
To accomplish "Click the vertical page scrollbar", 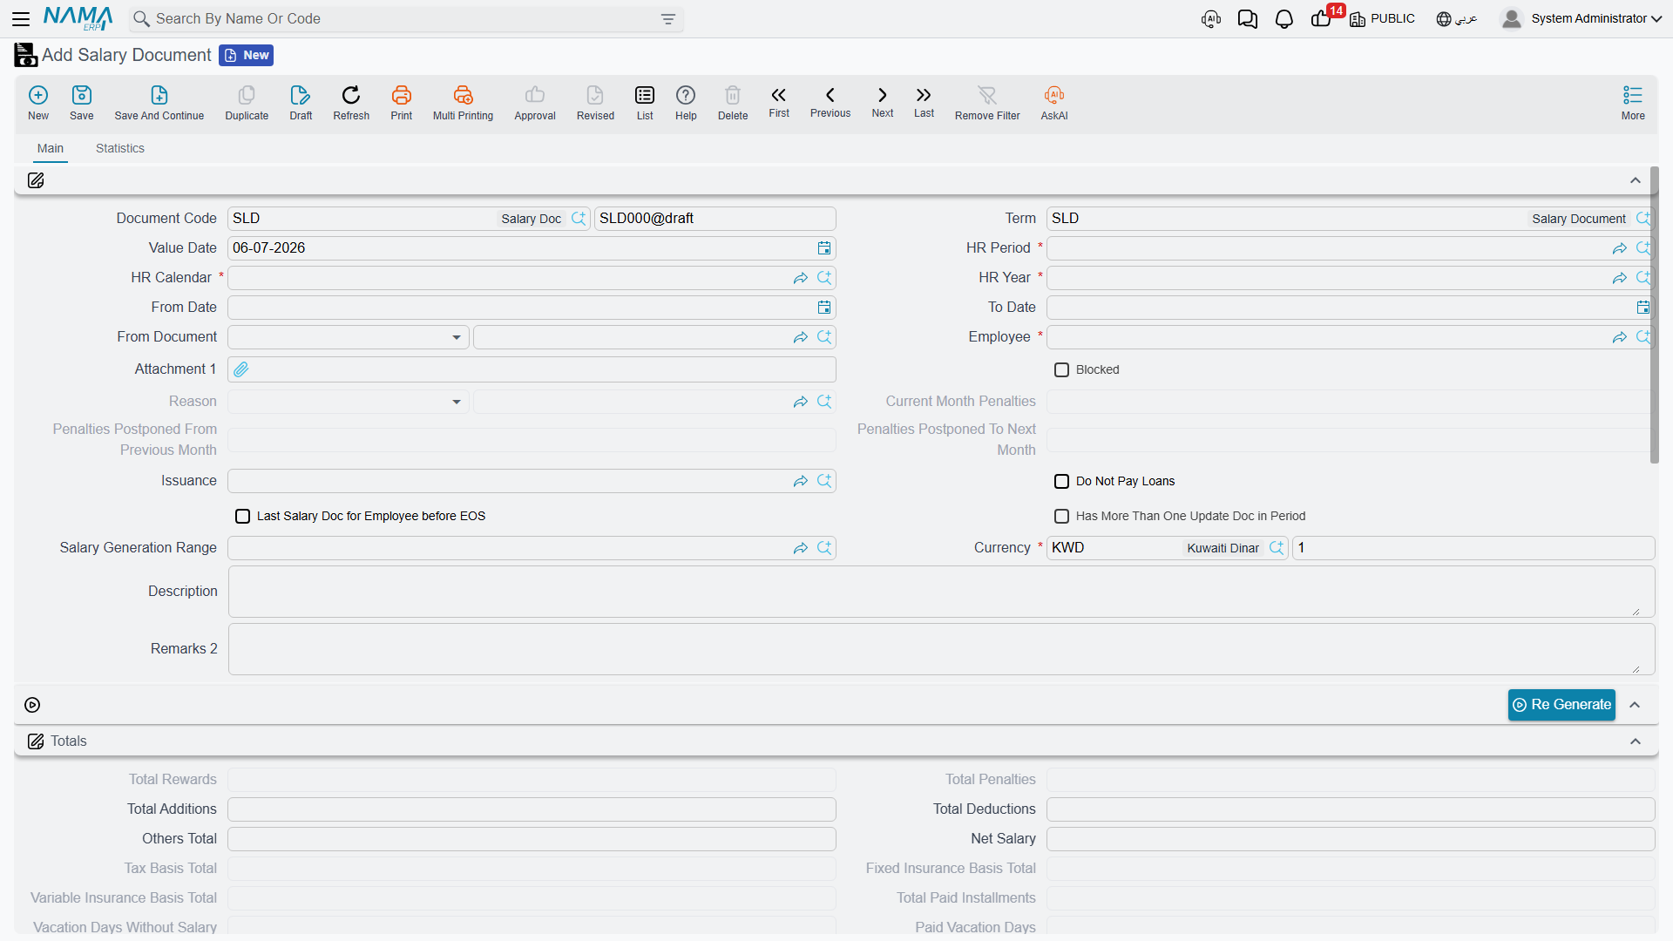I will pyautogui.click(x=1654, y=314).
